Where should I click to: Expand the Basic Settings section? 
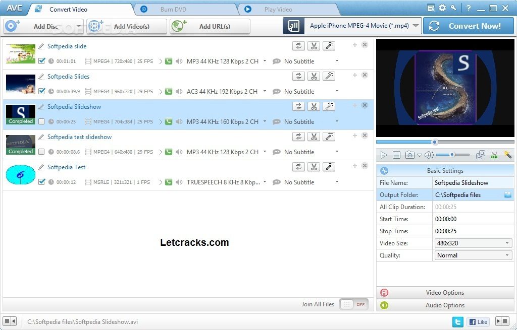pyautogui.click(x=445, y=171)
